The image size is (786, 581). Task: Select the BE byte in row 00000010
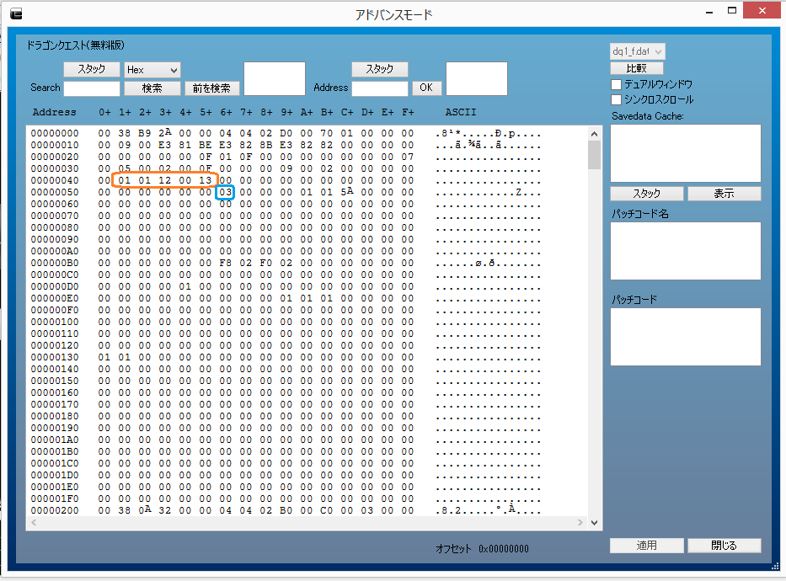[x=206, y=145]
